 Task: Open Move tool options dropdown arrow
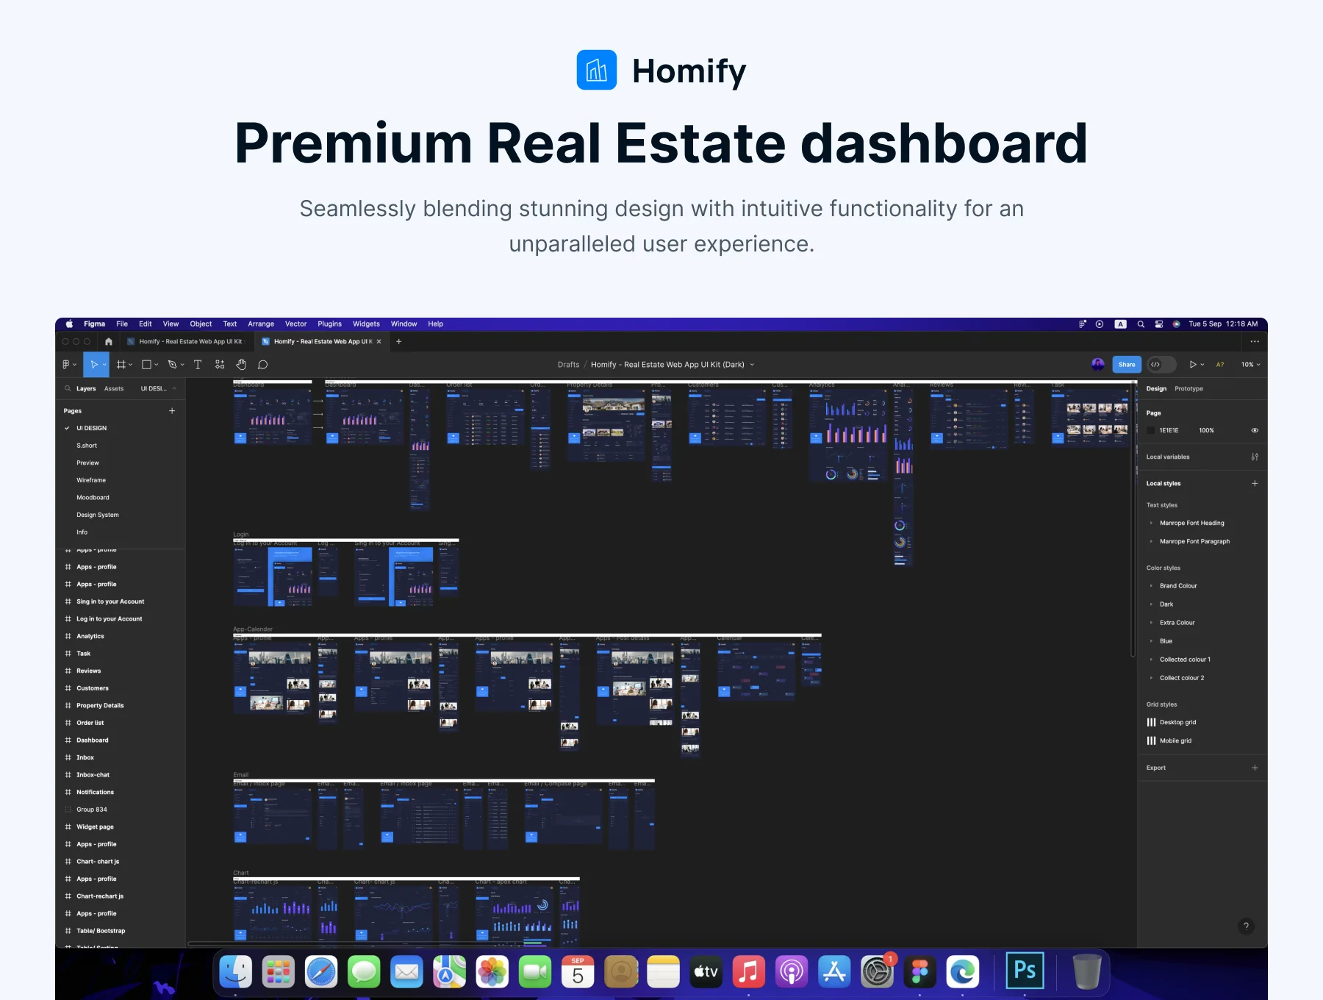[104, 365]
